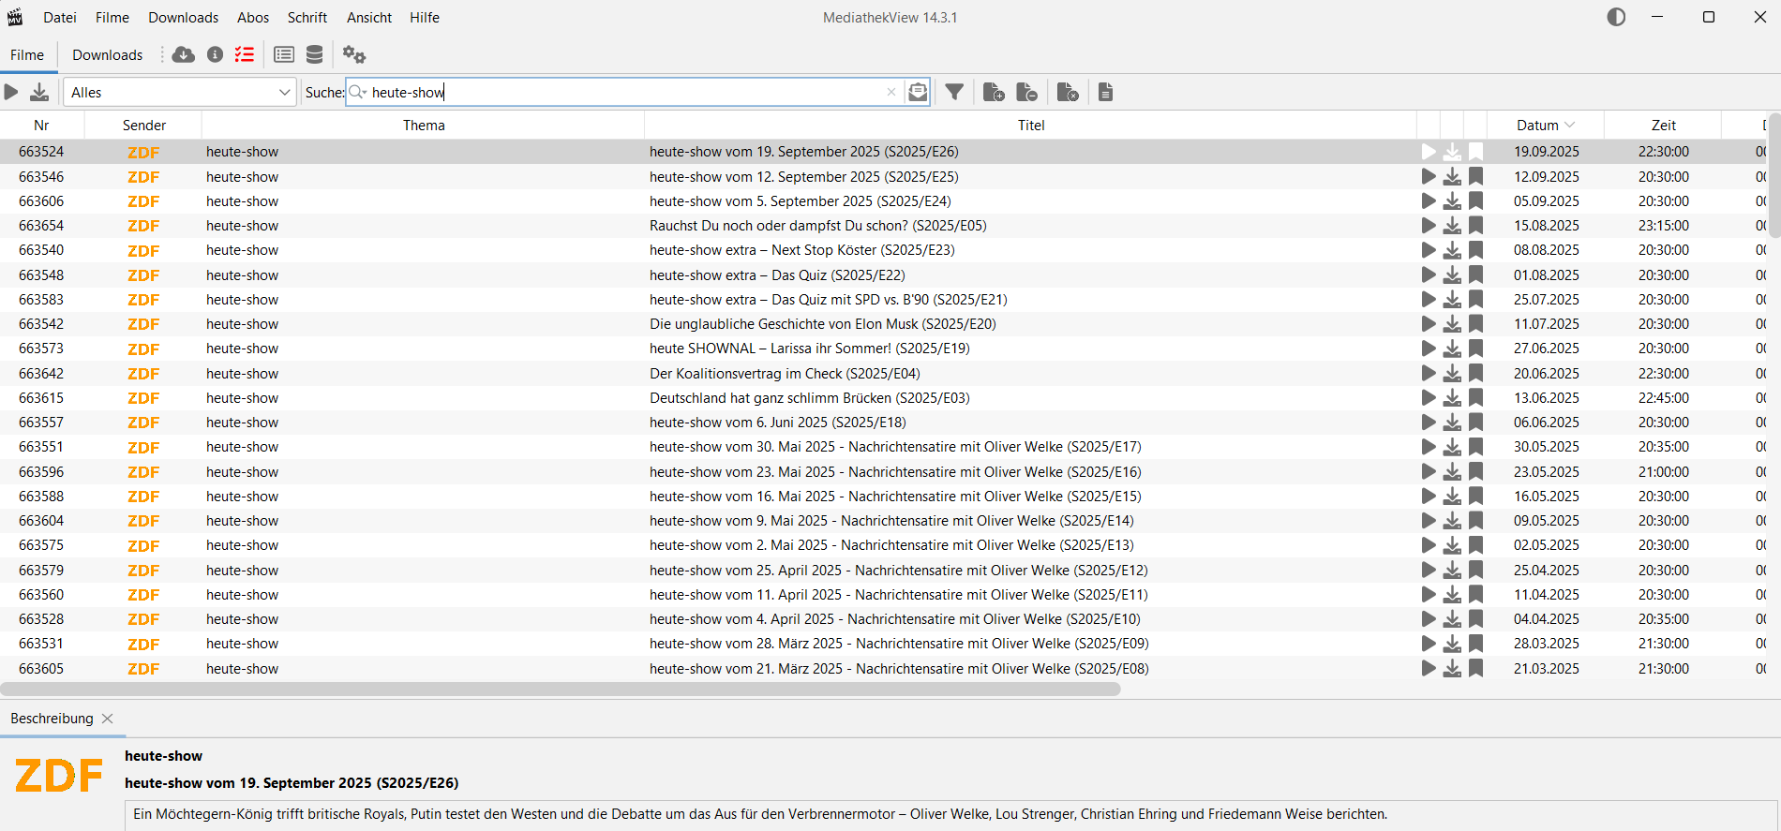Clear the search field text
This screenshot has height=831, width=1781.
891,92
